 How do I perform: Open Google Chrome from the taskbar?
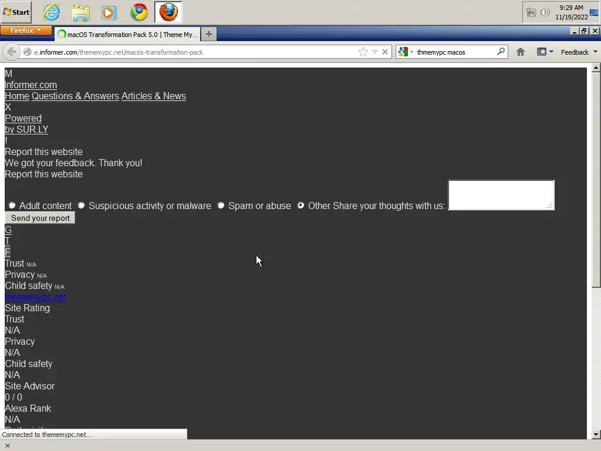tap(139, 12)
